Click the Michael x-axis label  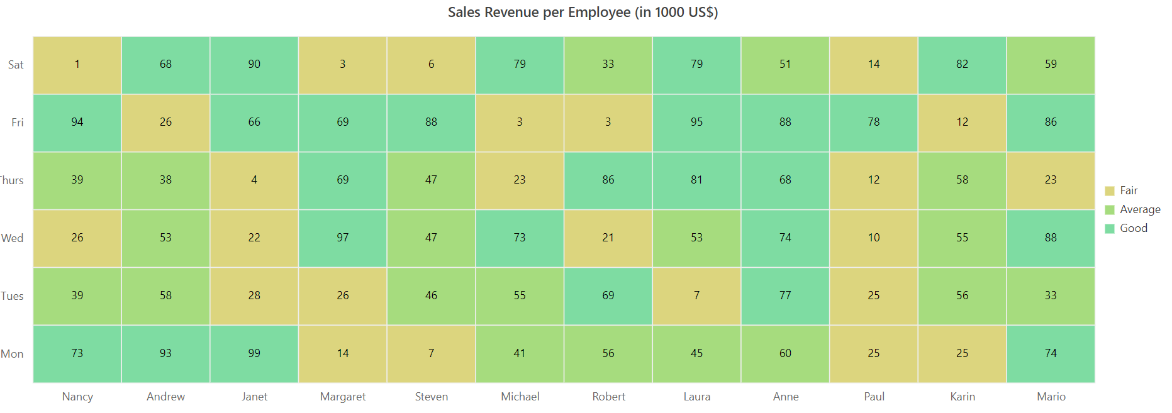point(520,397)
